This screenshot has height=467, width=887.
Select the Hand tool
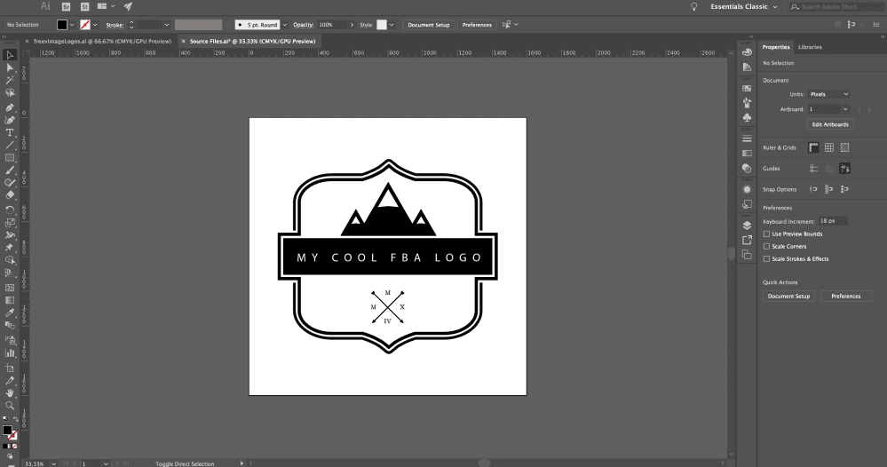(x=10, y=393)
